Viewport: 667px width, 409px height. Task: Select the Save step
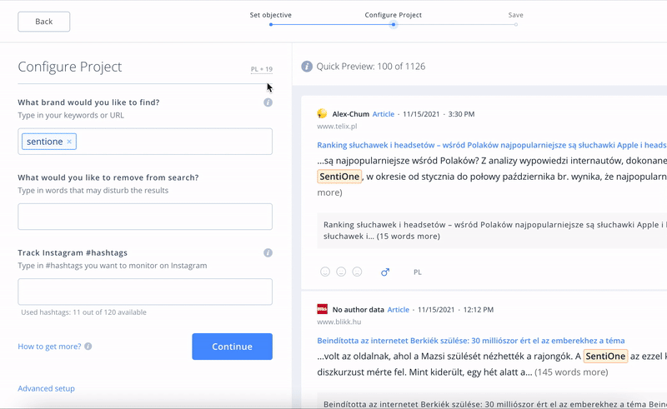point(515,15)
